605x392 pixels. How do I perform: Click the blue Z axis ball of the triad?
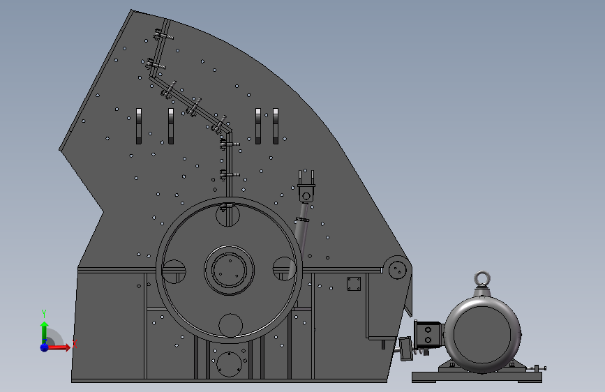pyautogui.click(x=45, y=347)
